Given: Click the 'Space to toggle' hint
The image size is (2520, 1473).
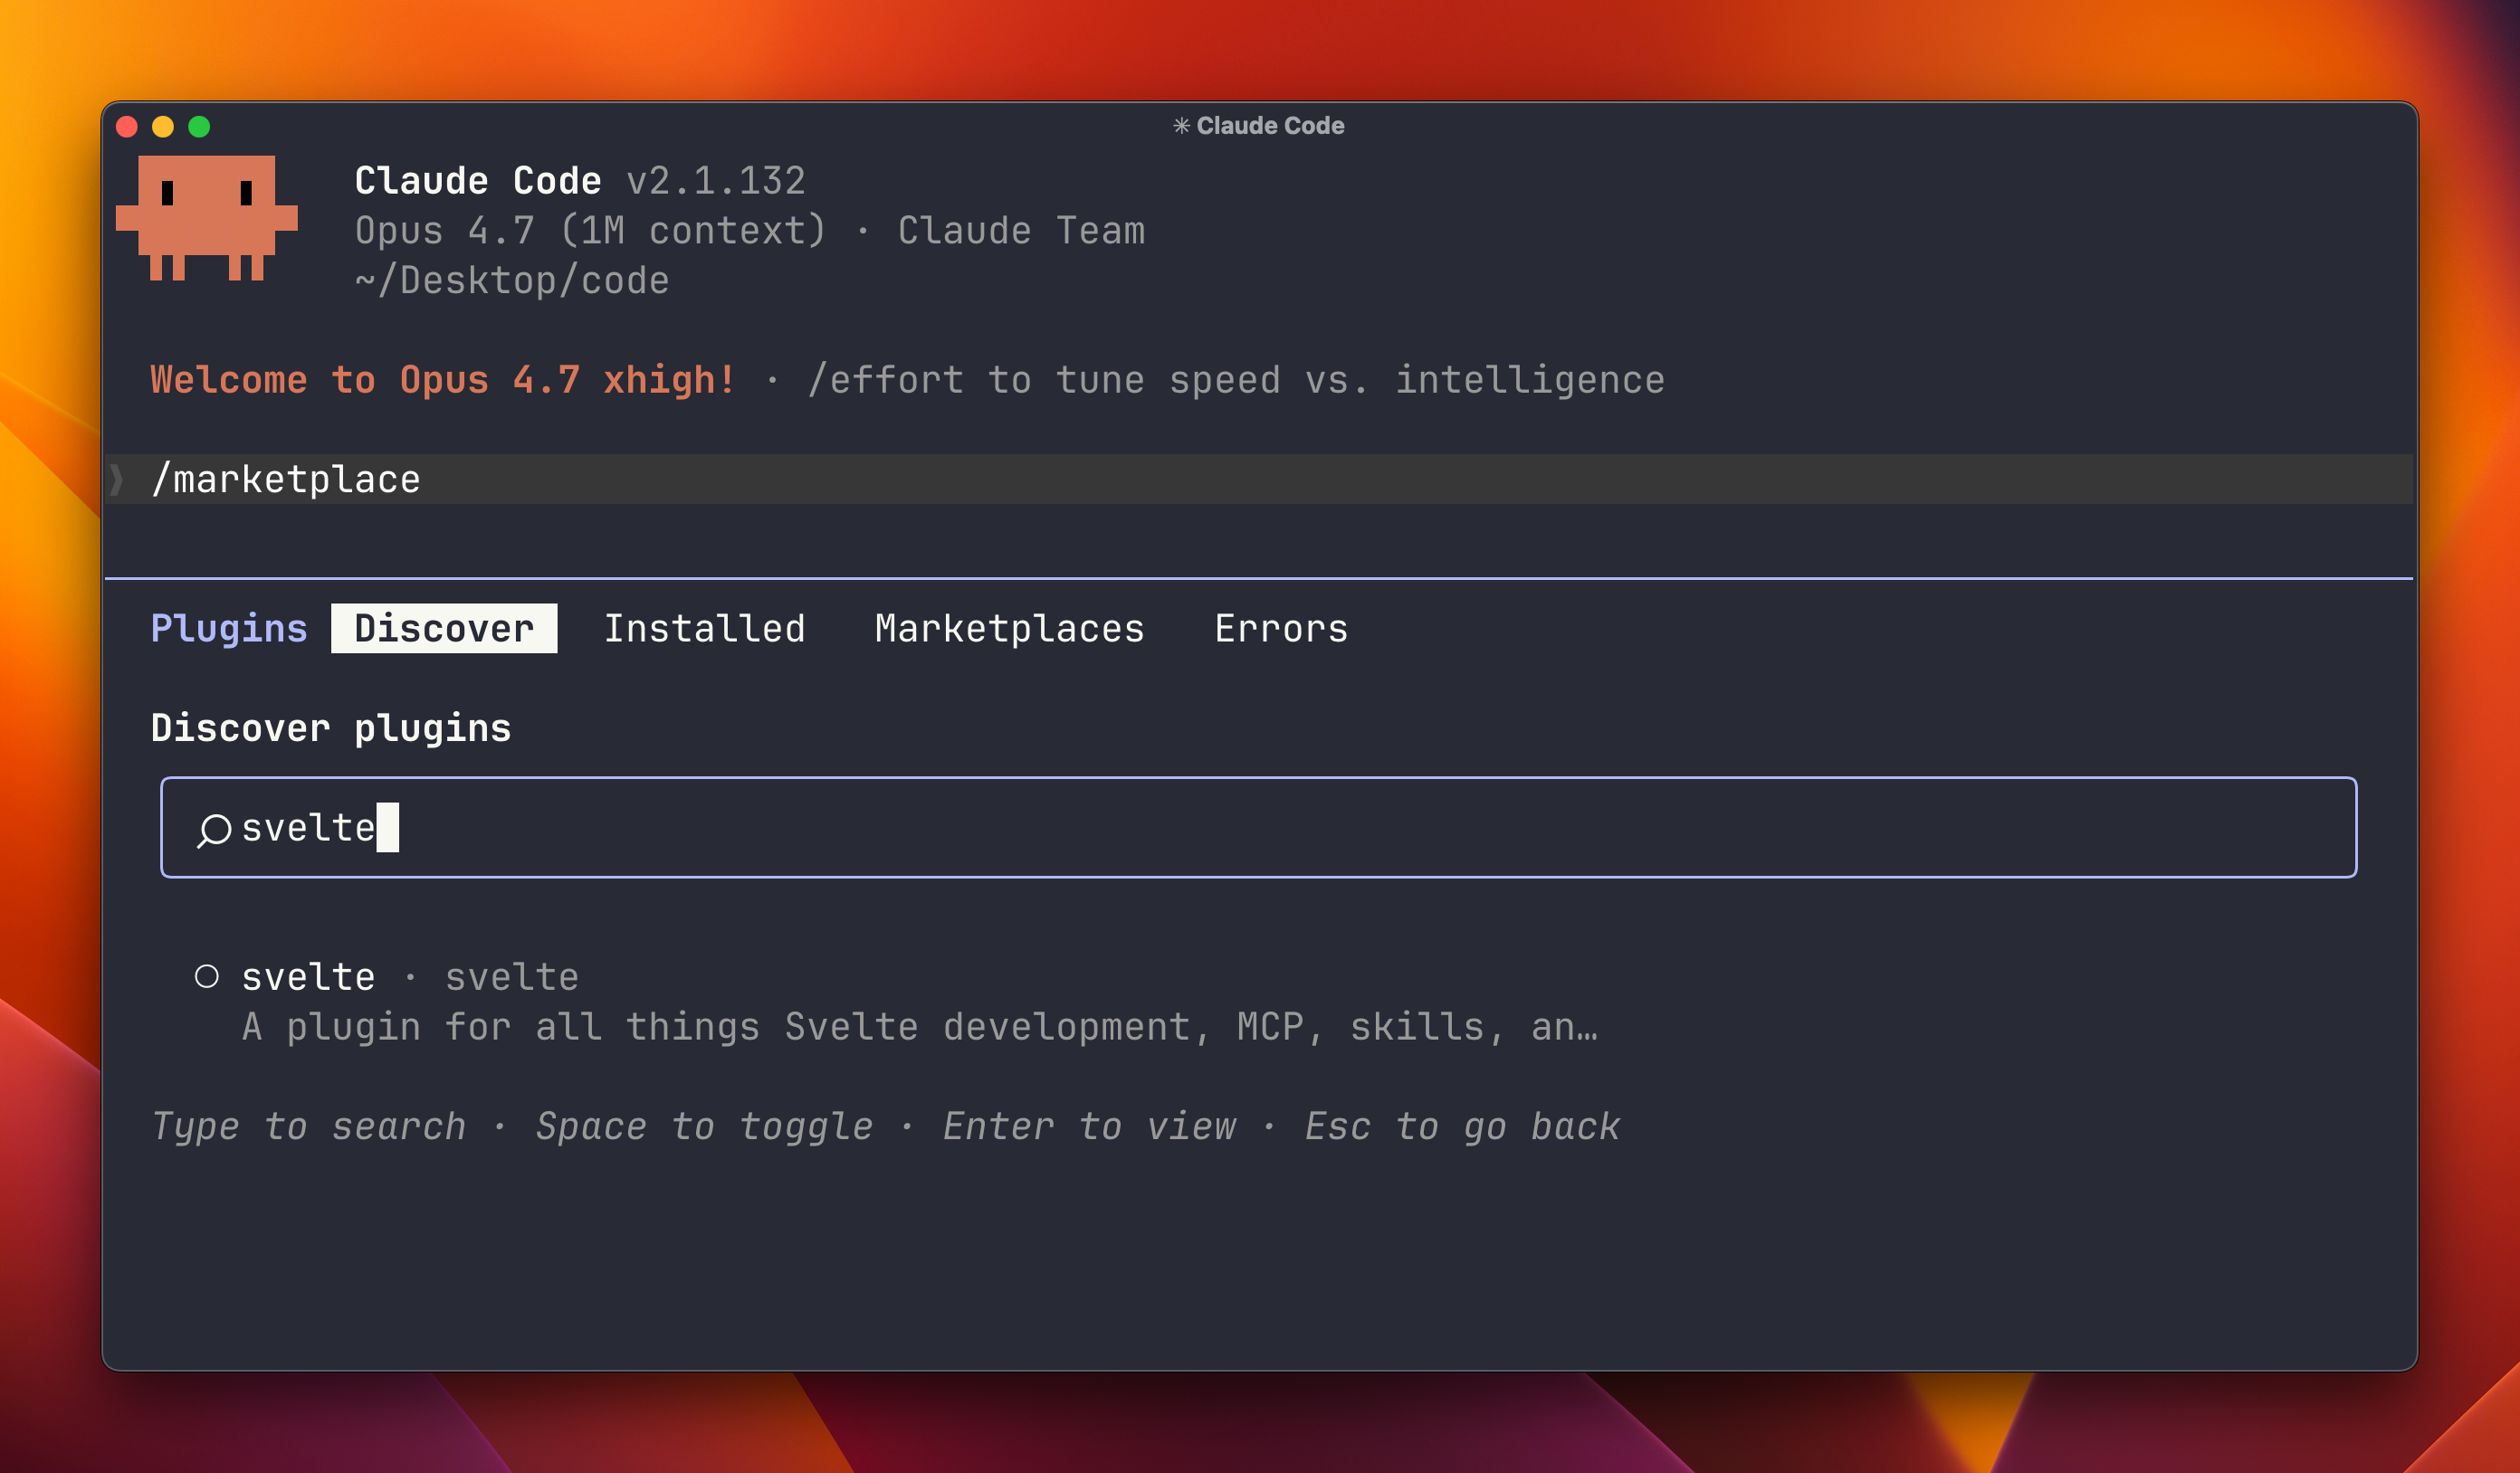Looking at the screenshot, I should point(704,1126).
